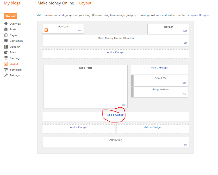218x175 pixels.
Task: Click the Pages icon in sidebar
Action: (x=6, y=35)
